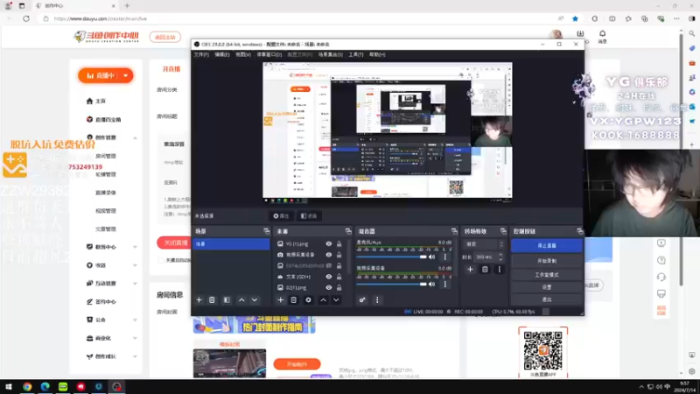This screenshot has height=394, width=700.
Task: Tick checkbox below 关闭直播 button
Action: pos(161,260)
